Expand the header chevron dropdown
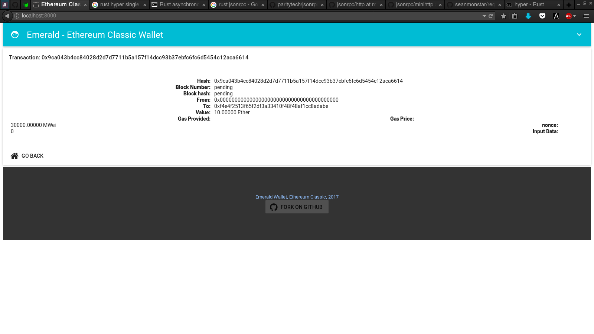 coord(579,35)
